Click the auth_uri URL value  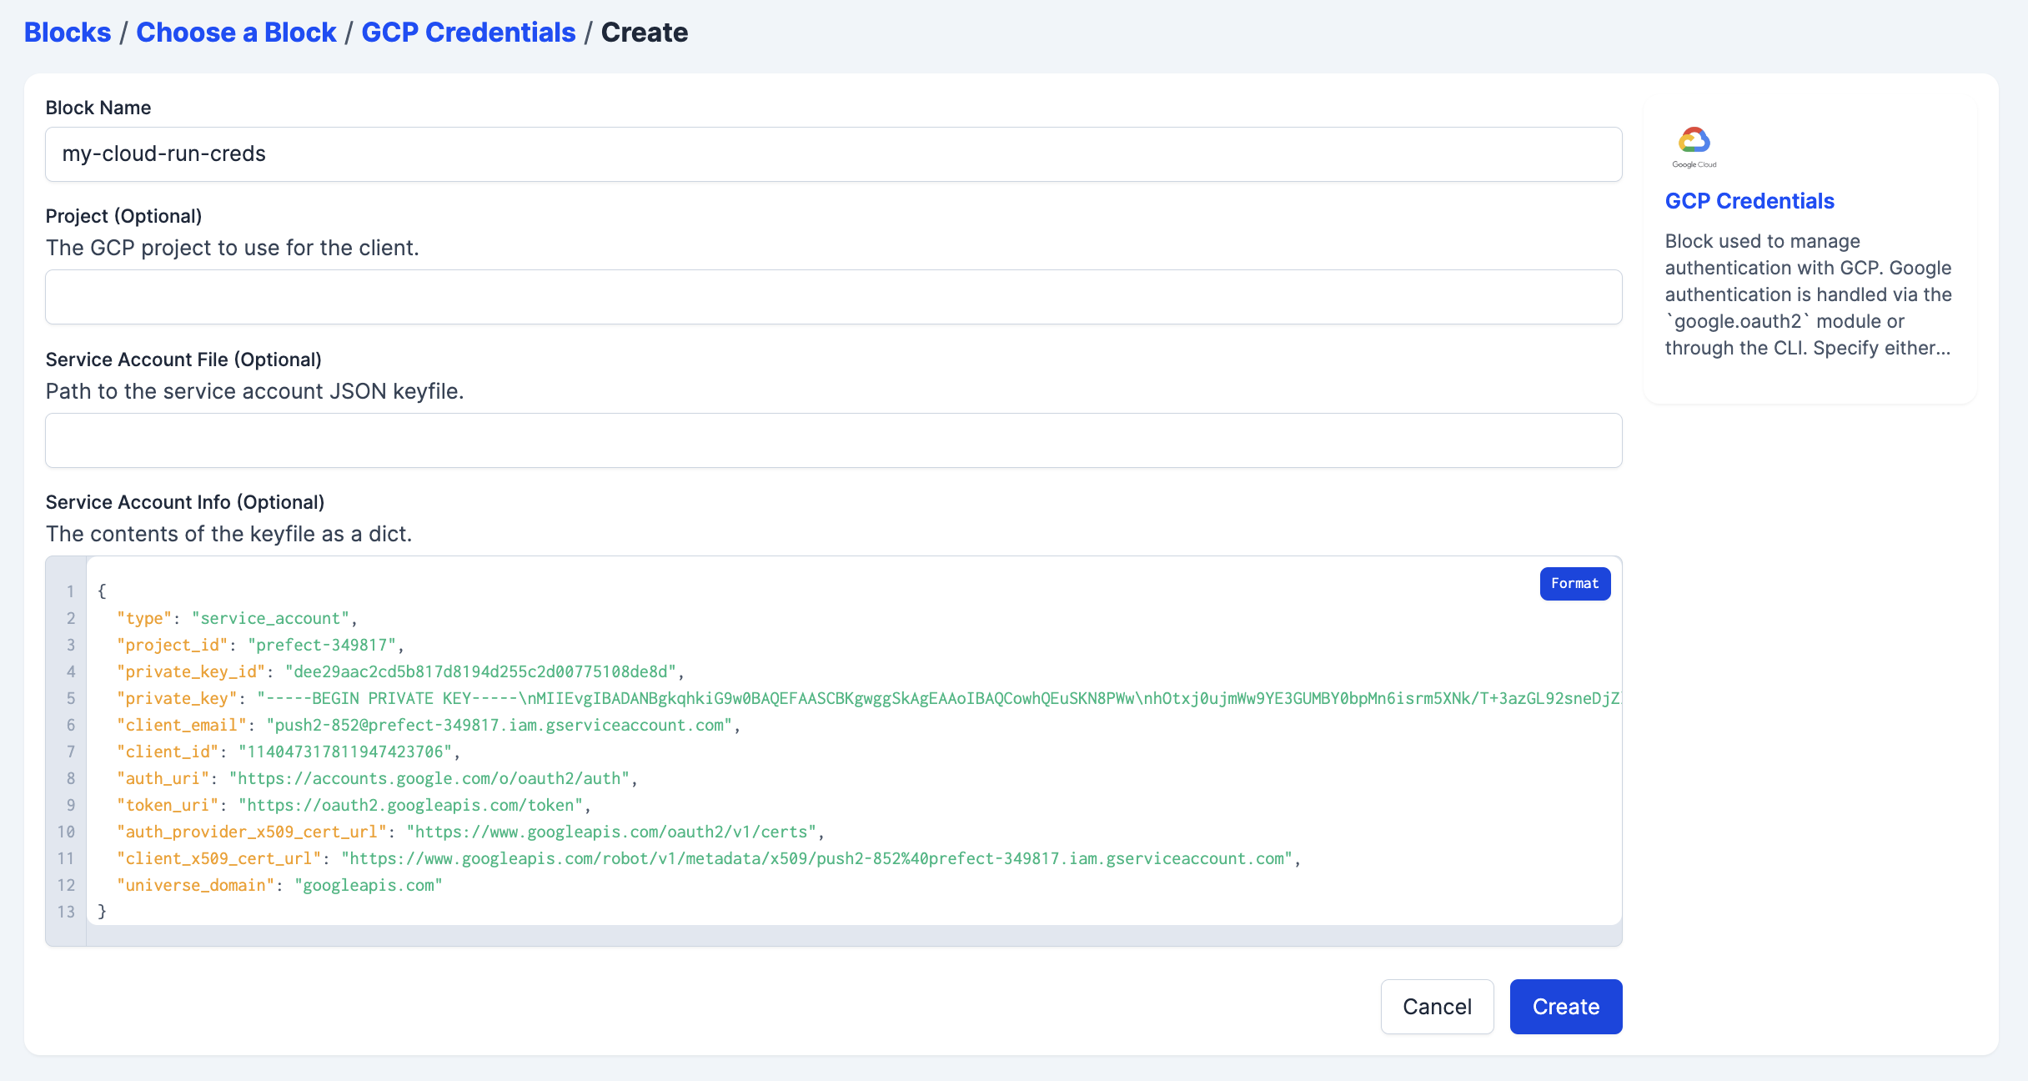pyautogui.click(x=429, y=778)
